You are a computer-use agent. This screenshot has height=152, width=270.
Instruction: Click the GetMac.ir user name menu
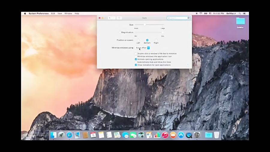point(231,14)
